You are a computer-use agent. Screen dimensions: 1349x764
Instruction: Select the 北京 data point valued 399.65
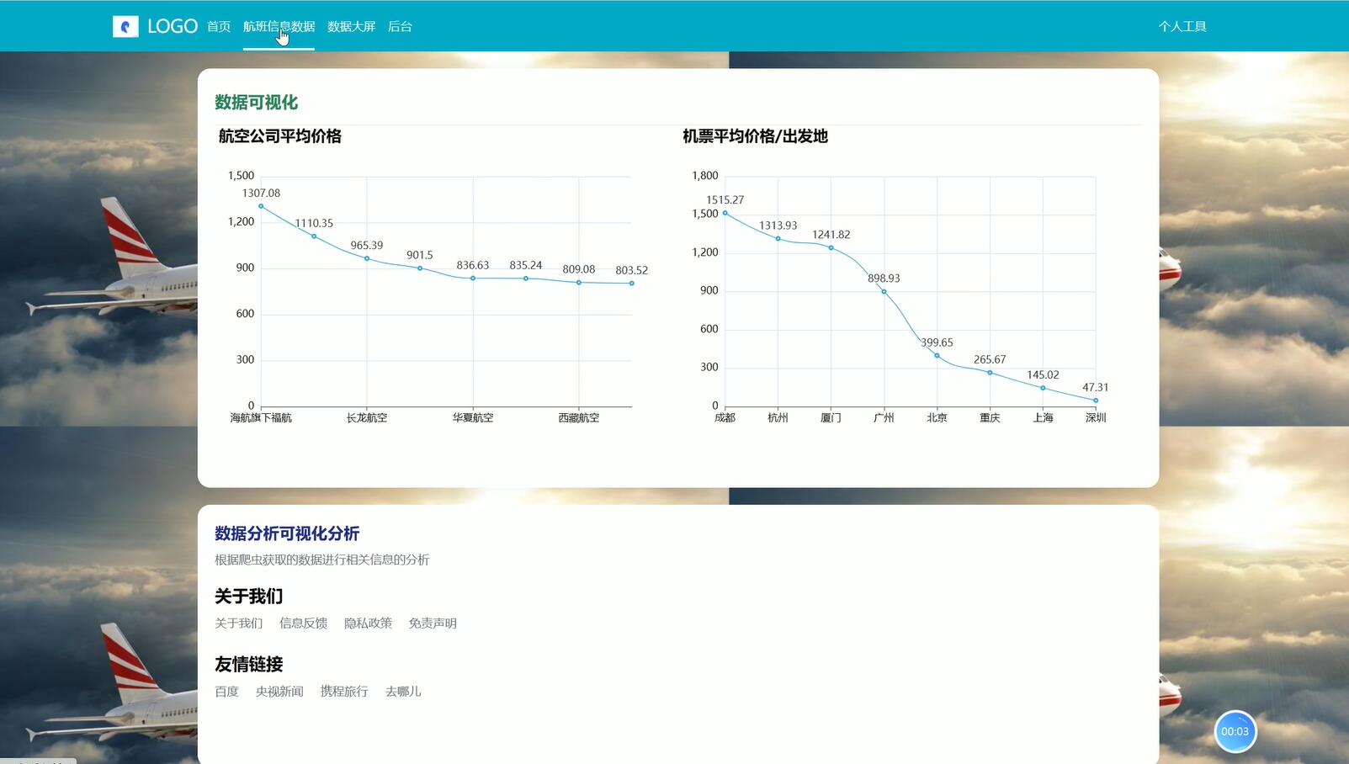[x=937, y=355]
